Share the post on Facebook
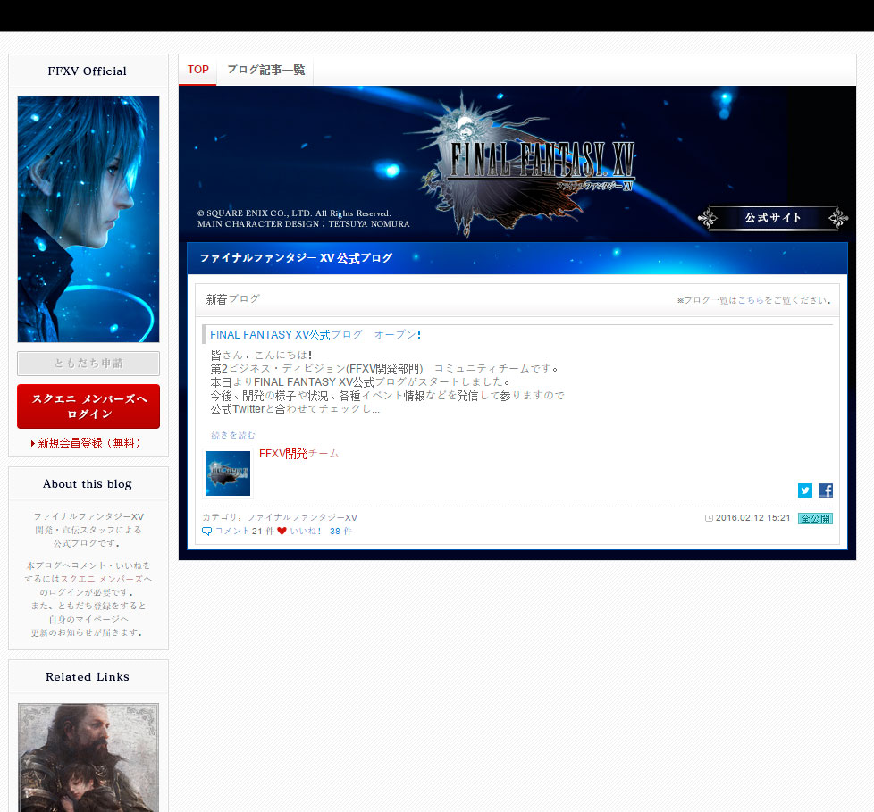This screenshot has height=812, width=874. click(x=826, y=490)
